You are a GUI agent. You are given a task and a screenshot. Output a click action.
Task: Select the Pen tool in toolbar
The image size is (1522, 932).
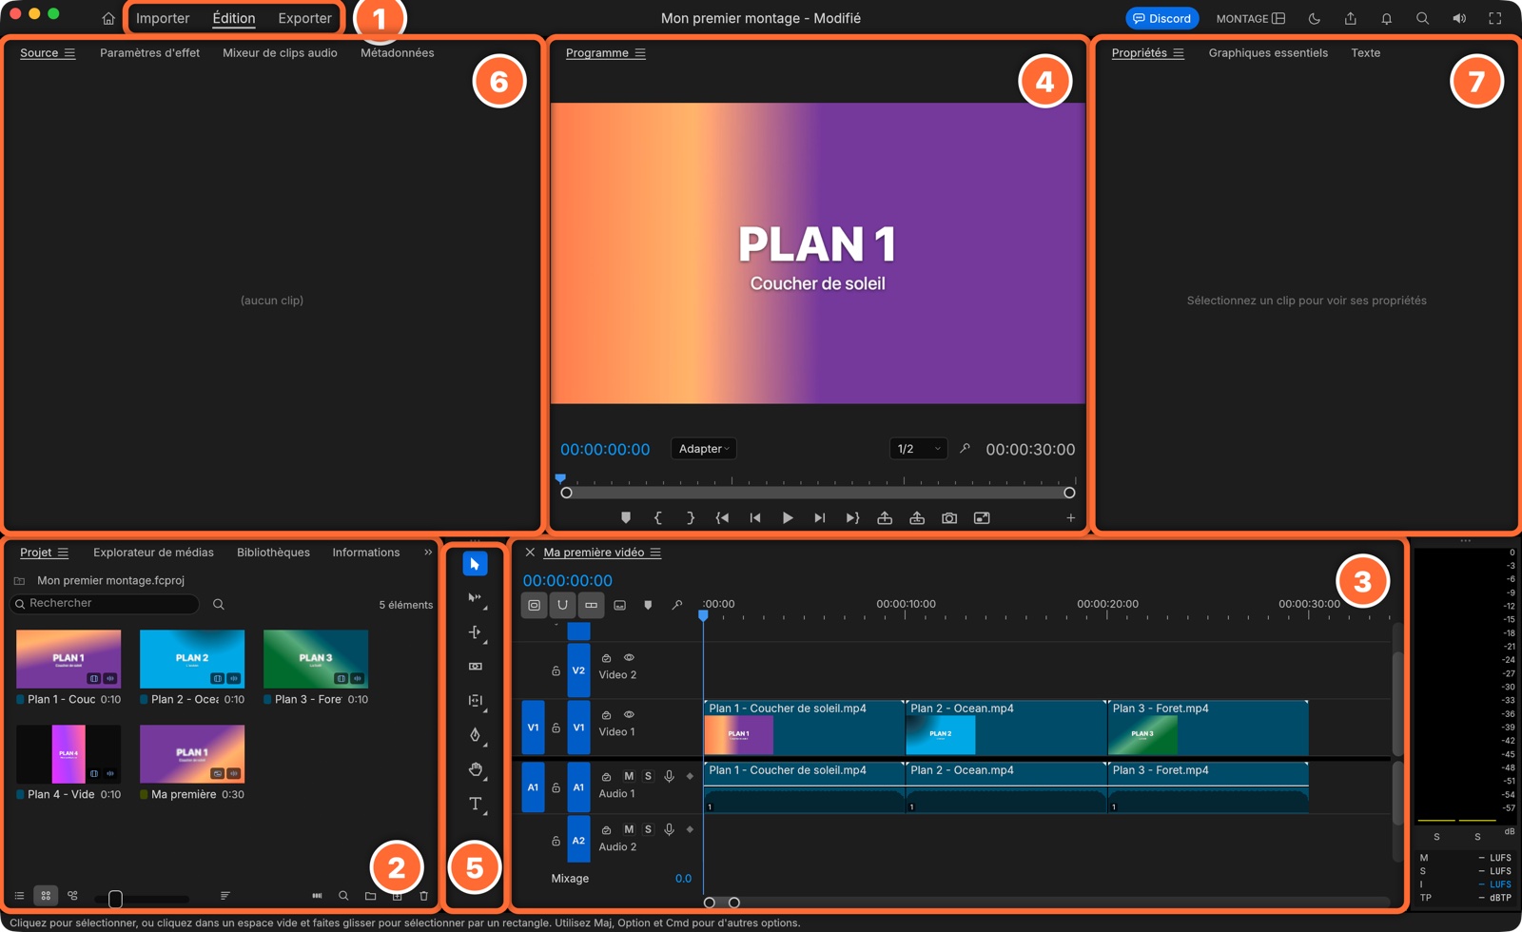[475, 735]
